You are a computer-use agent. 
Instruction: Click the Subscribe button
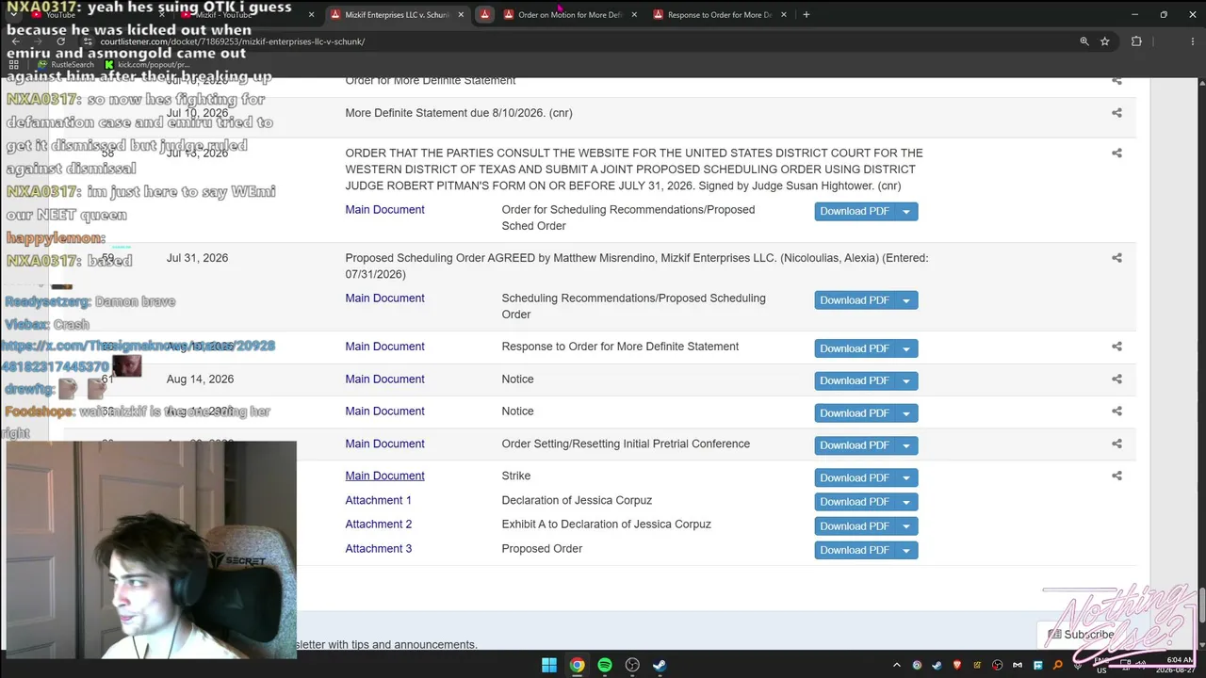1081,635
